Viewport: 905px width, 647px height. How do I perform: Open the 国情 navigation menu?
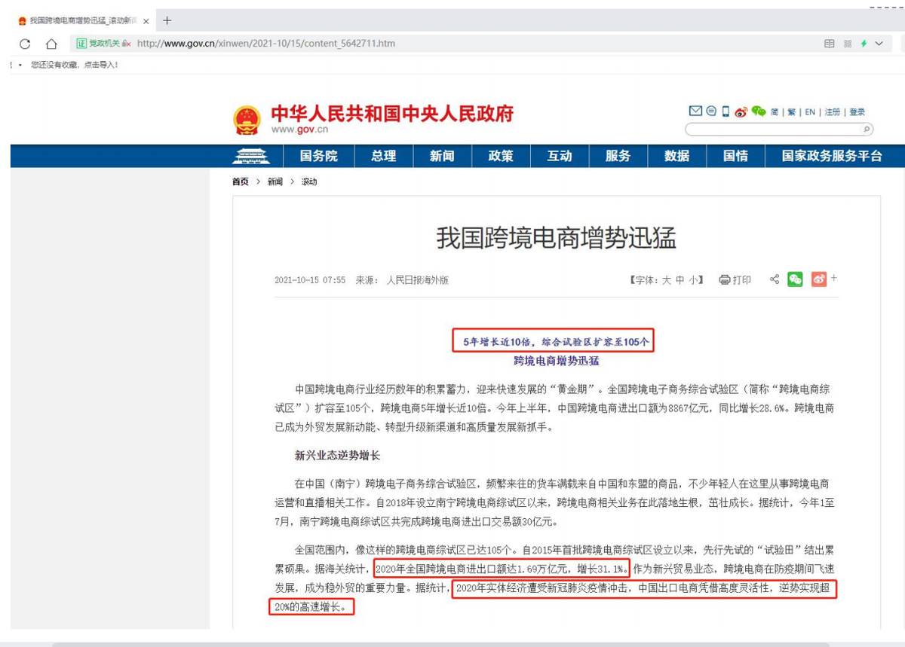(x=735, y=156)
